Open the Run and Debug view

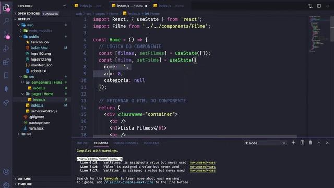(x=6, y=49)
